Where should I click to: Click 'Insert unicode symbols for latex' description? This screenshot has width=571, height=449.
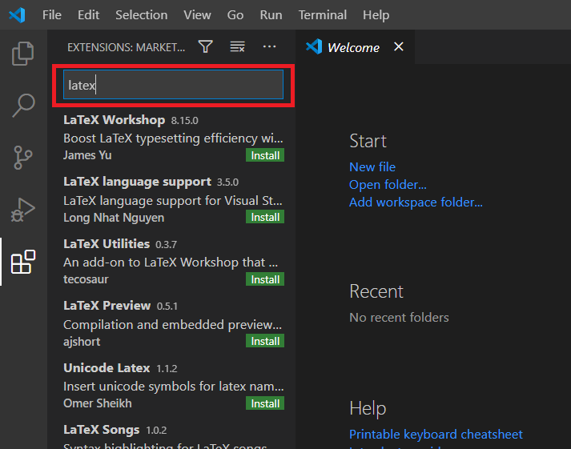pos(174,387)
